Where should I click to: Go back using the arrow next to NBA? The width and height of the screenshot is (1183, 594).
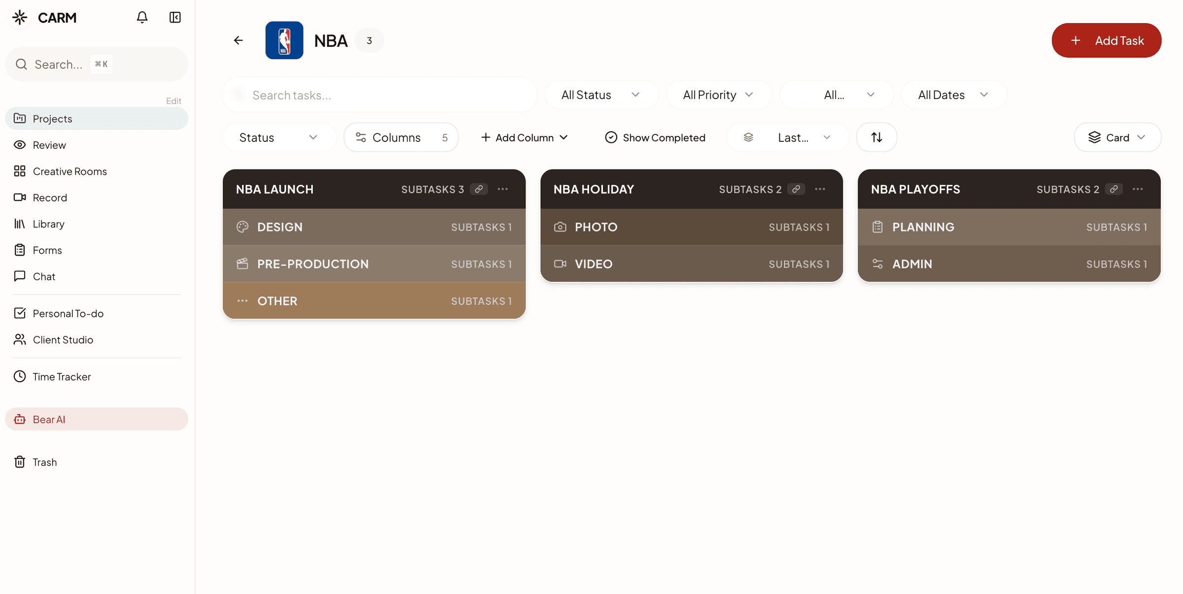pyautogui.click(x=238, y=40)
